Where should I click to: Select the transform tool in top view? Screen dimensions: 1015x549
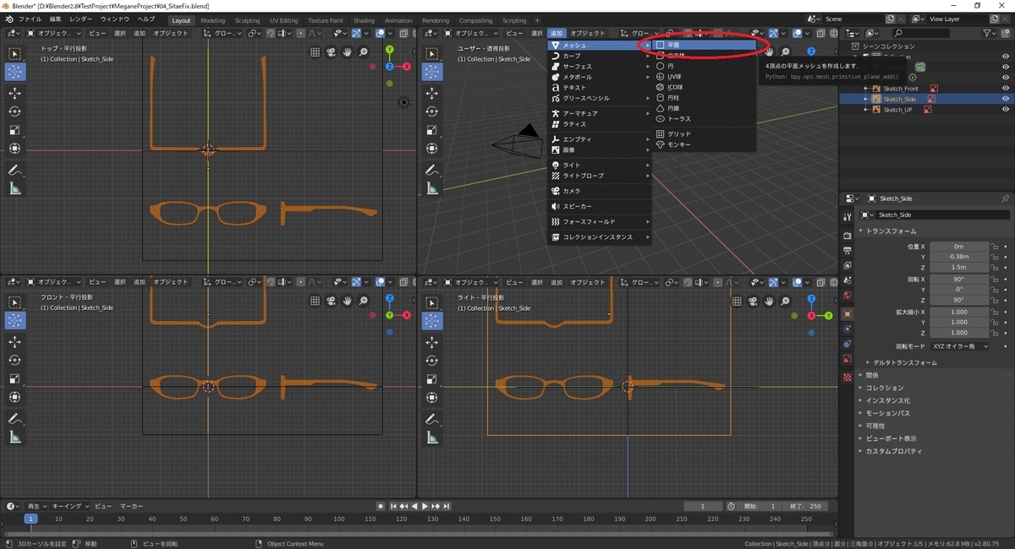(15, 149)
